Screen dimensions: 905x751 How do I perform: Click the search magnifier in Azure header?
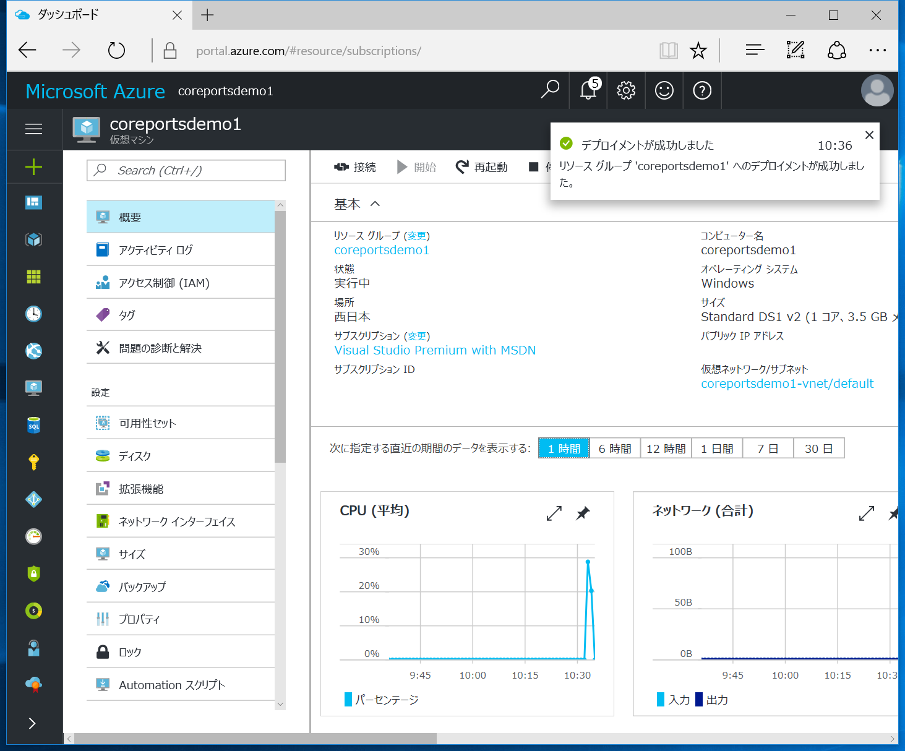point(550,90)
